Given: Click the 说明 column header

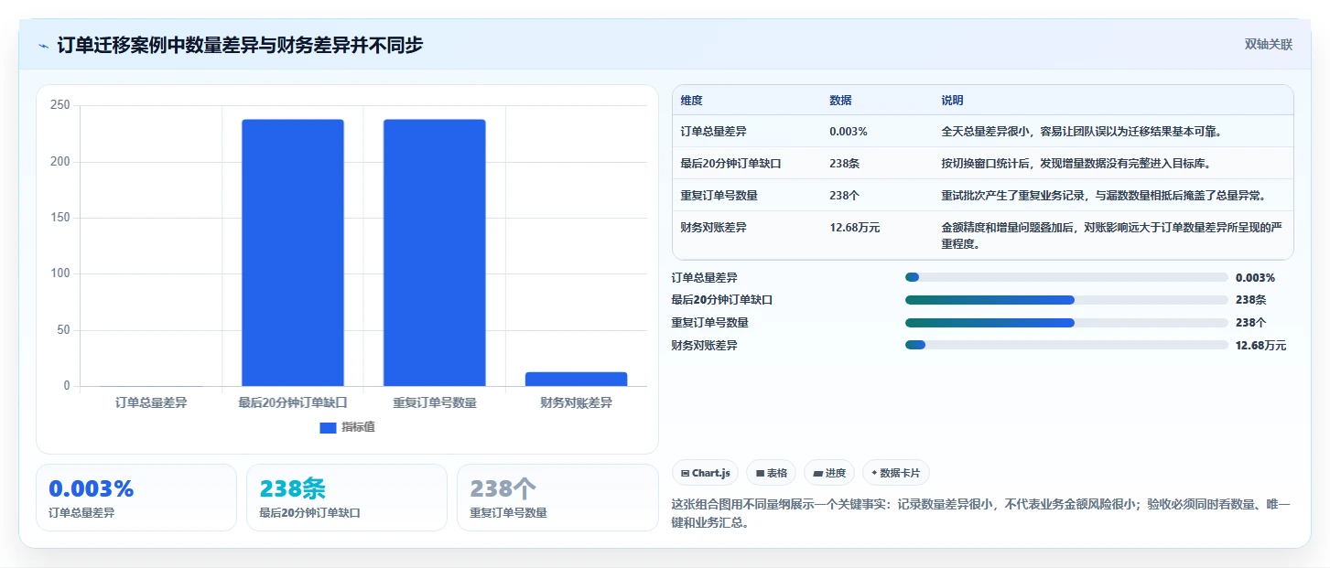Looking at the screenshot, I should tap(952, 101).
